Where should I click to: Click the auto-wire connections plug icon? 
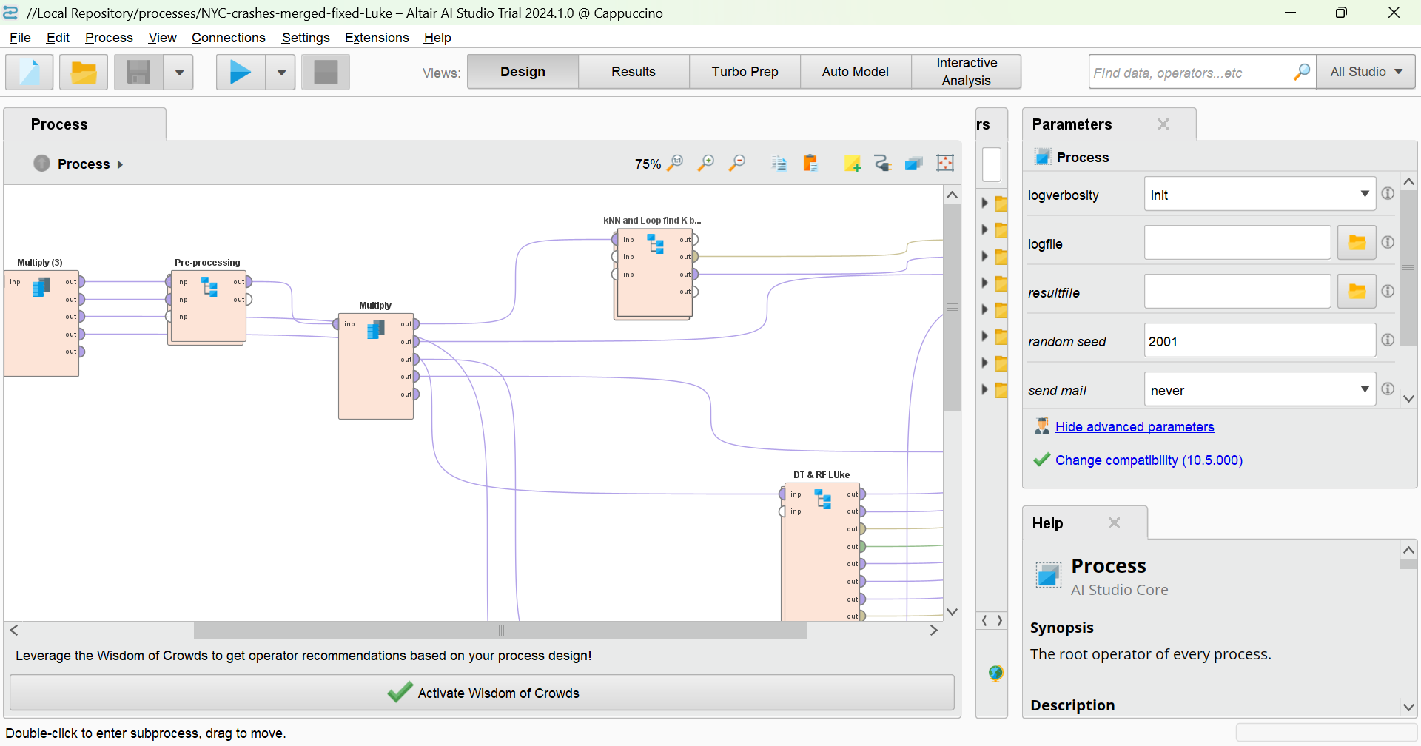883,164
